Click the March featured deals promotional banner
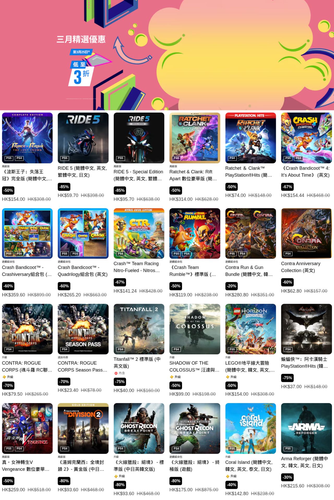The height and width of the screenshot is (500, 334). 167,55
